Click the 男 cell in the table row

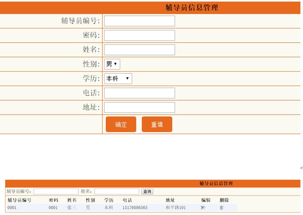point(88,208)
